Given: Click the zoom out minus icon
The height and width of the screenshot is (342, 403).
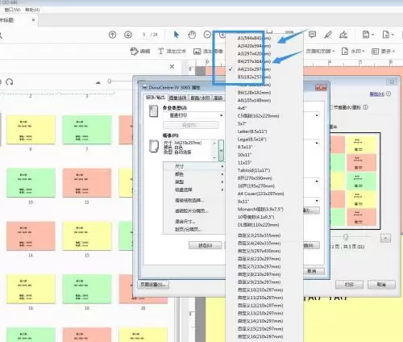Looking at the screenshot, I should 207,35.
